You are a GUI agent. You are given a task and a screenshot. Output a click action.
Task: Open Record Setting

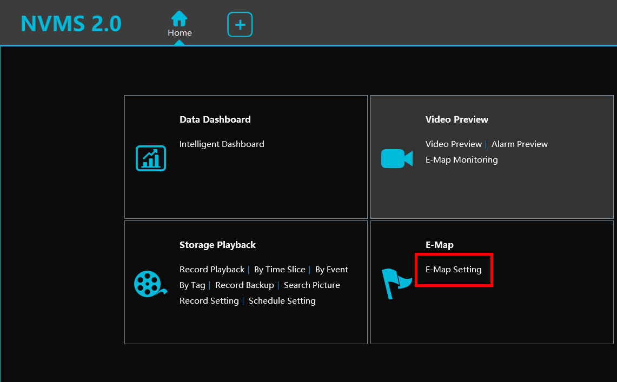click(209, 301)
